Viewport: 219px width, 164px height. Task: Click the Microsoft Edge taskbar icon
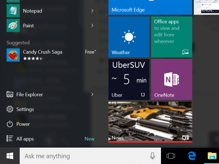(x=192, y=156)
